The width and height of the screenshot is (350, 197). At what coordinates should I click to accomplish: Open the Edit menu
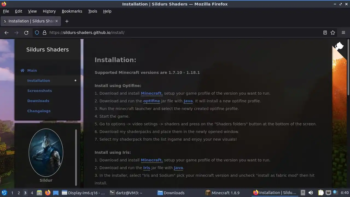19,11
